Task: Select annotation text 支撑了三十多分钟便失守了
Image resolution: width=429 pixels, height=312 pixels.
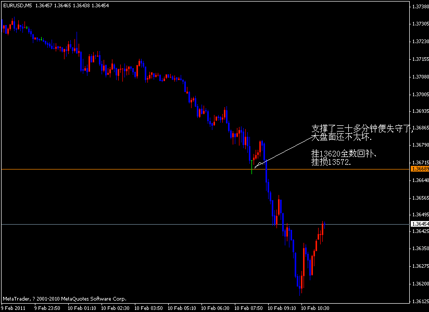Action: tap(362, 128)
